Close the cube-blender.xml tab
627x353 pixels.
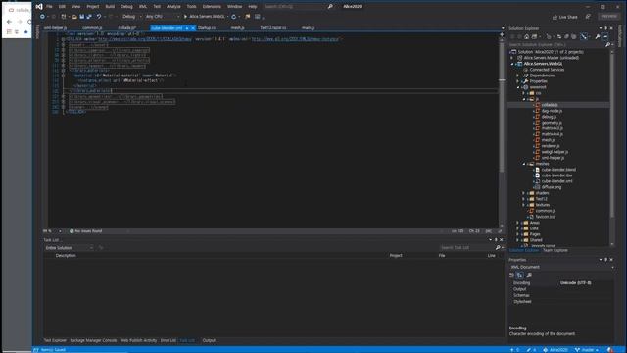[193, 28]
